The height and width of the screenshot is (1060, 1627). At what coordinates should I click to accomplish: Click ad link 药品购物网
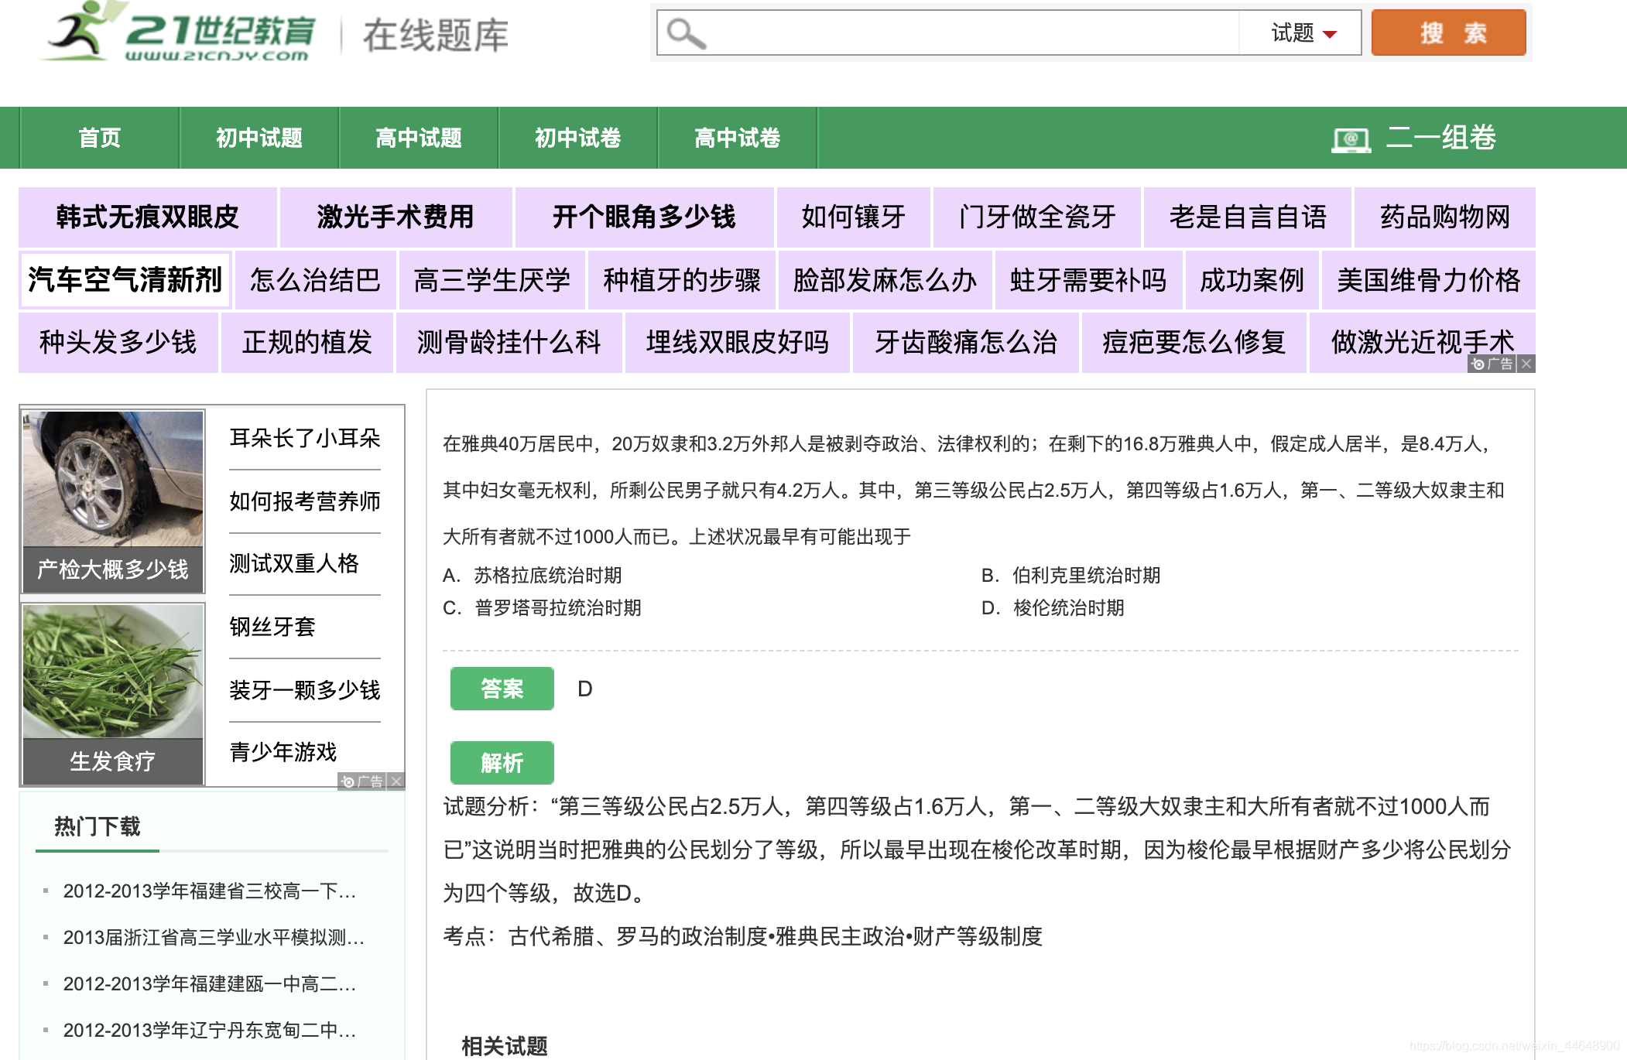(x=1445, y=217)
